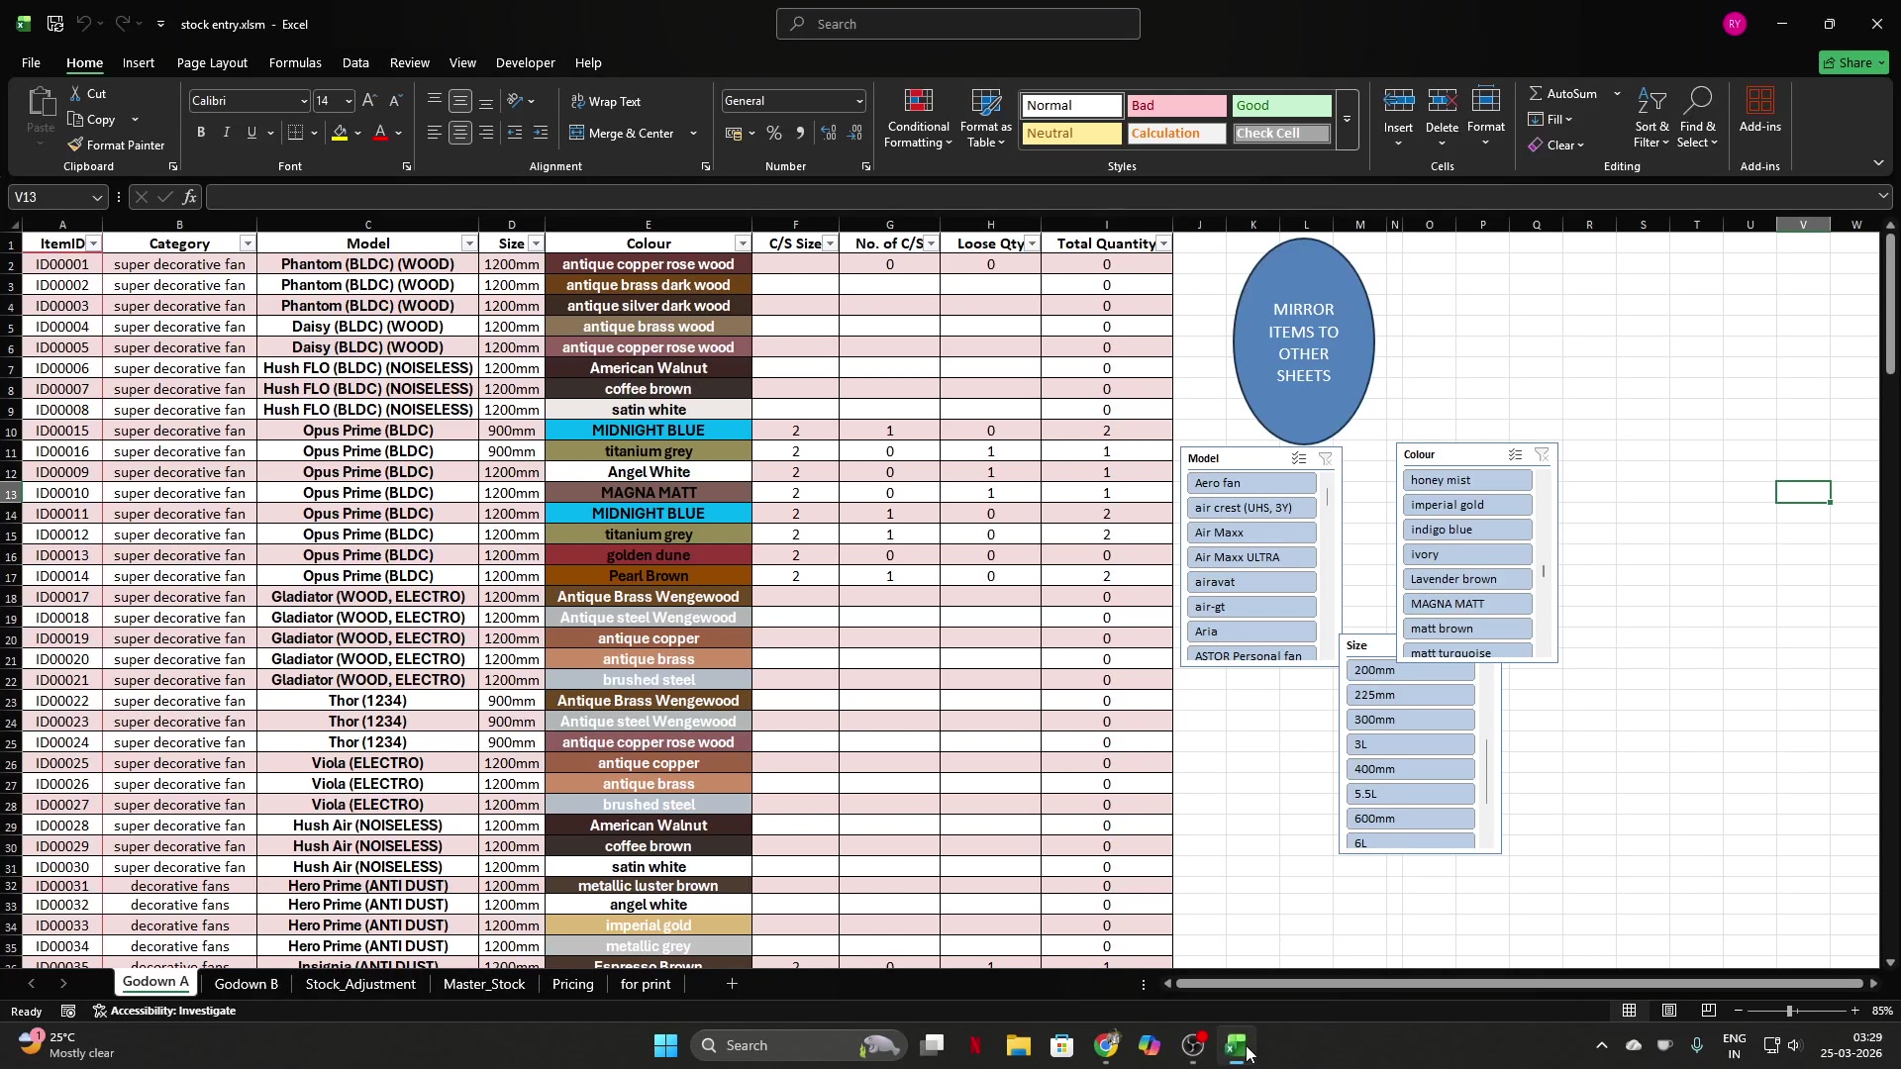
Task: Click the Share button
Action: (x=1854, y=62)
